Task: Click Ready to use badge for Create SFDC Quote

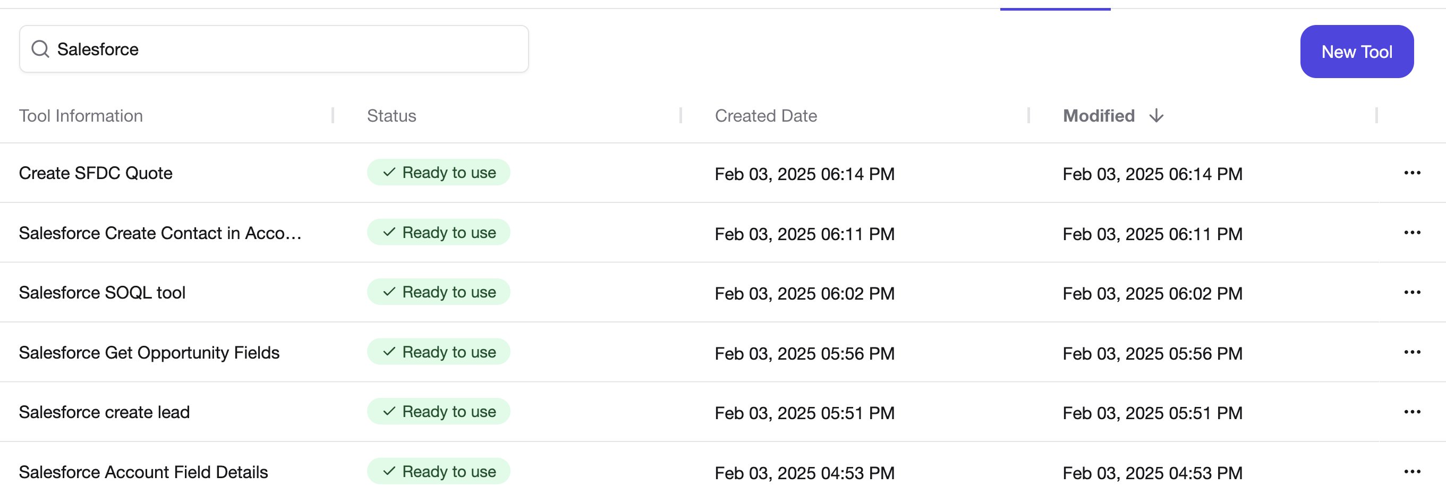Action: (438, 172)
